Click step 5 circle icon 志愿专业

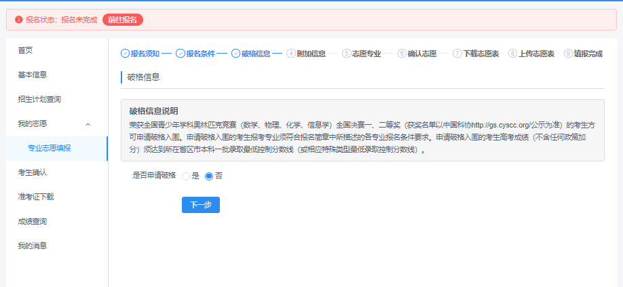tap(347, 53)
